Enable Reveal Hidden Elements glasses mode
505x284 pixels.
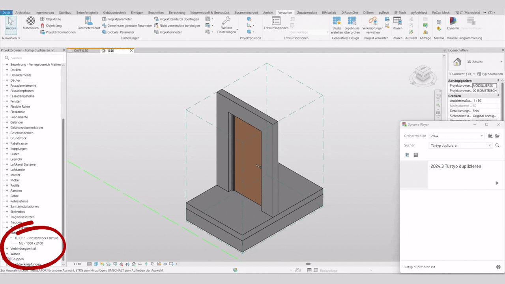[140, 264]
